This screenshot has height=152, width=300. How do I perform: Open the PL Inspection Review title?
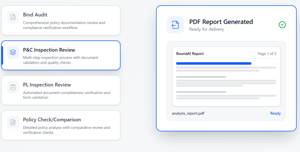(x=47, y=85)
